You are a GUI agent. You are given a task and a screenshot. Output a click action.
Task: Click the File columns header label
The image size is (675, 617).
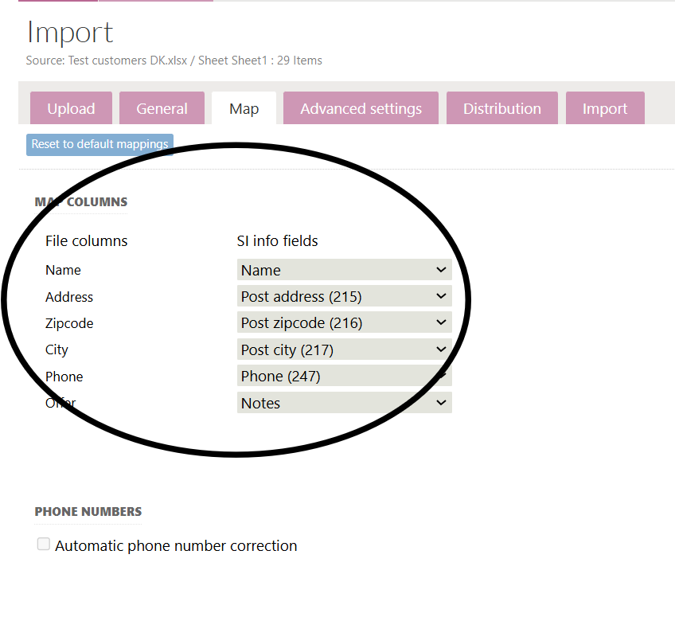86,240
